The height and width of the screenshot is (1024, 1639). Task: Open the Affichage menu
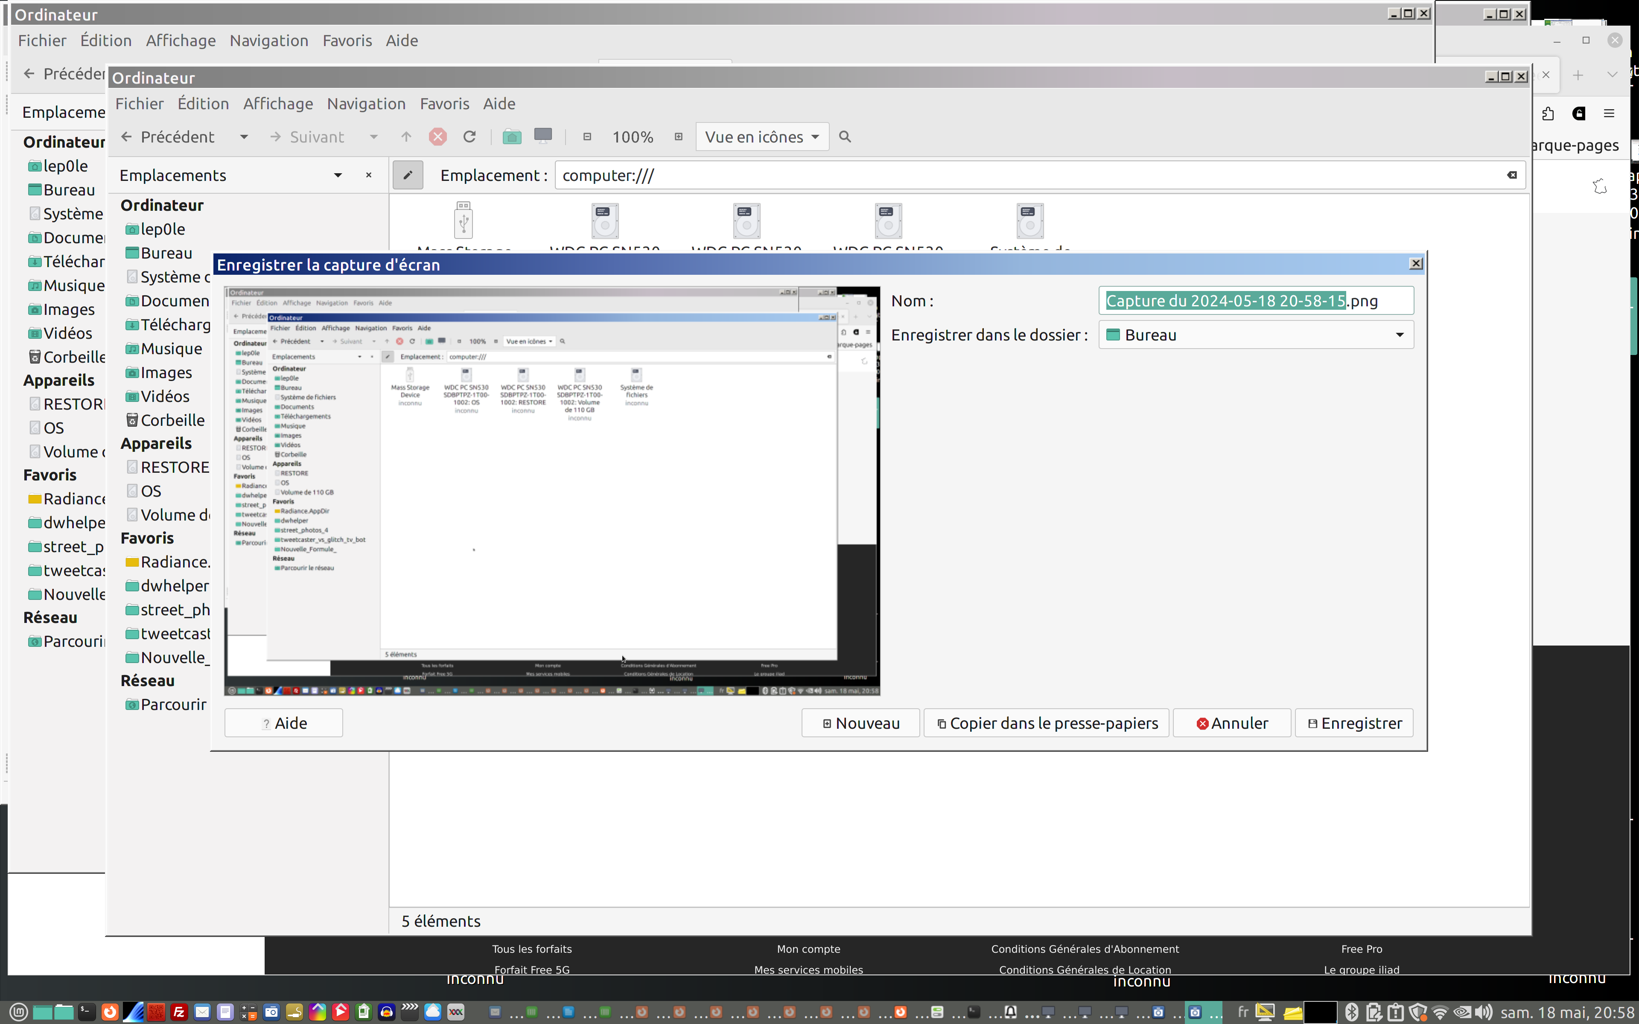click(x=278, y=104)
